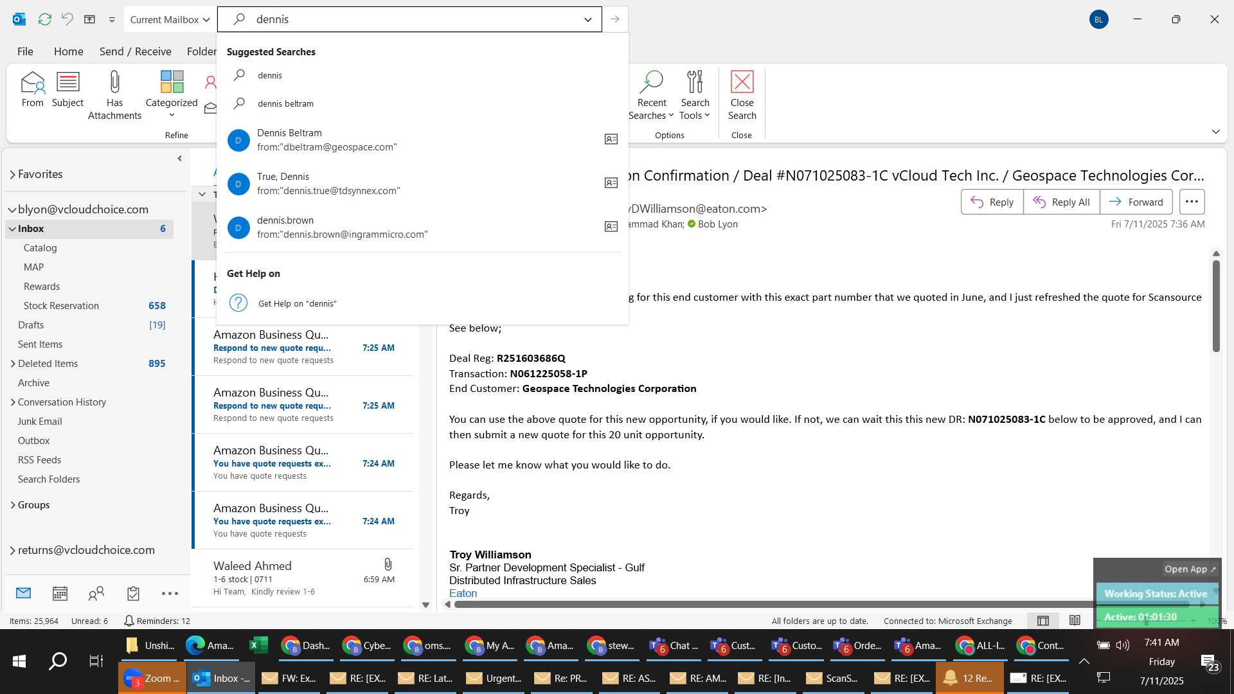
Task: Expand the search box dropdown arrow
Action: (587, 19)
